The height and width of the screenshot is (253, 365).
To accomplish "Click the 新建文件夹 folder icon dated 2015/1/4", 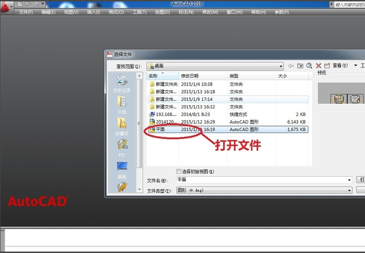I will (x=152, y=84).
